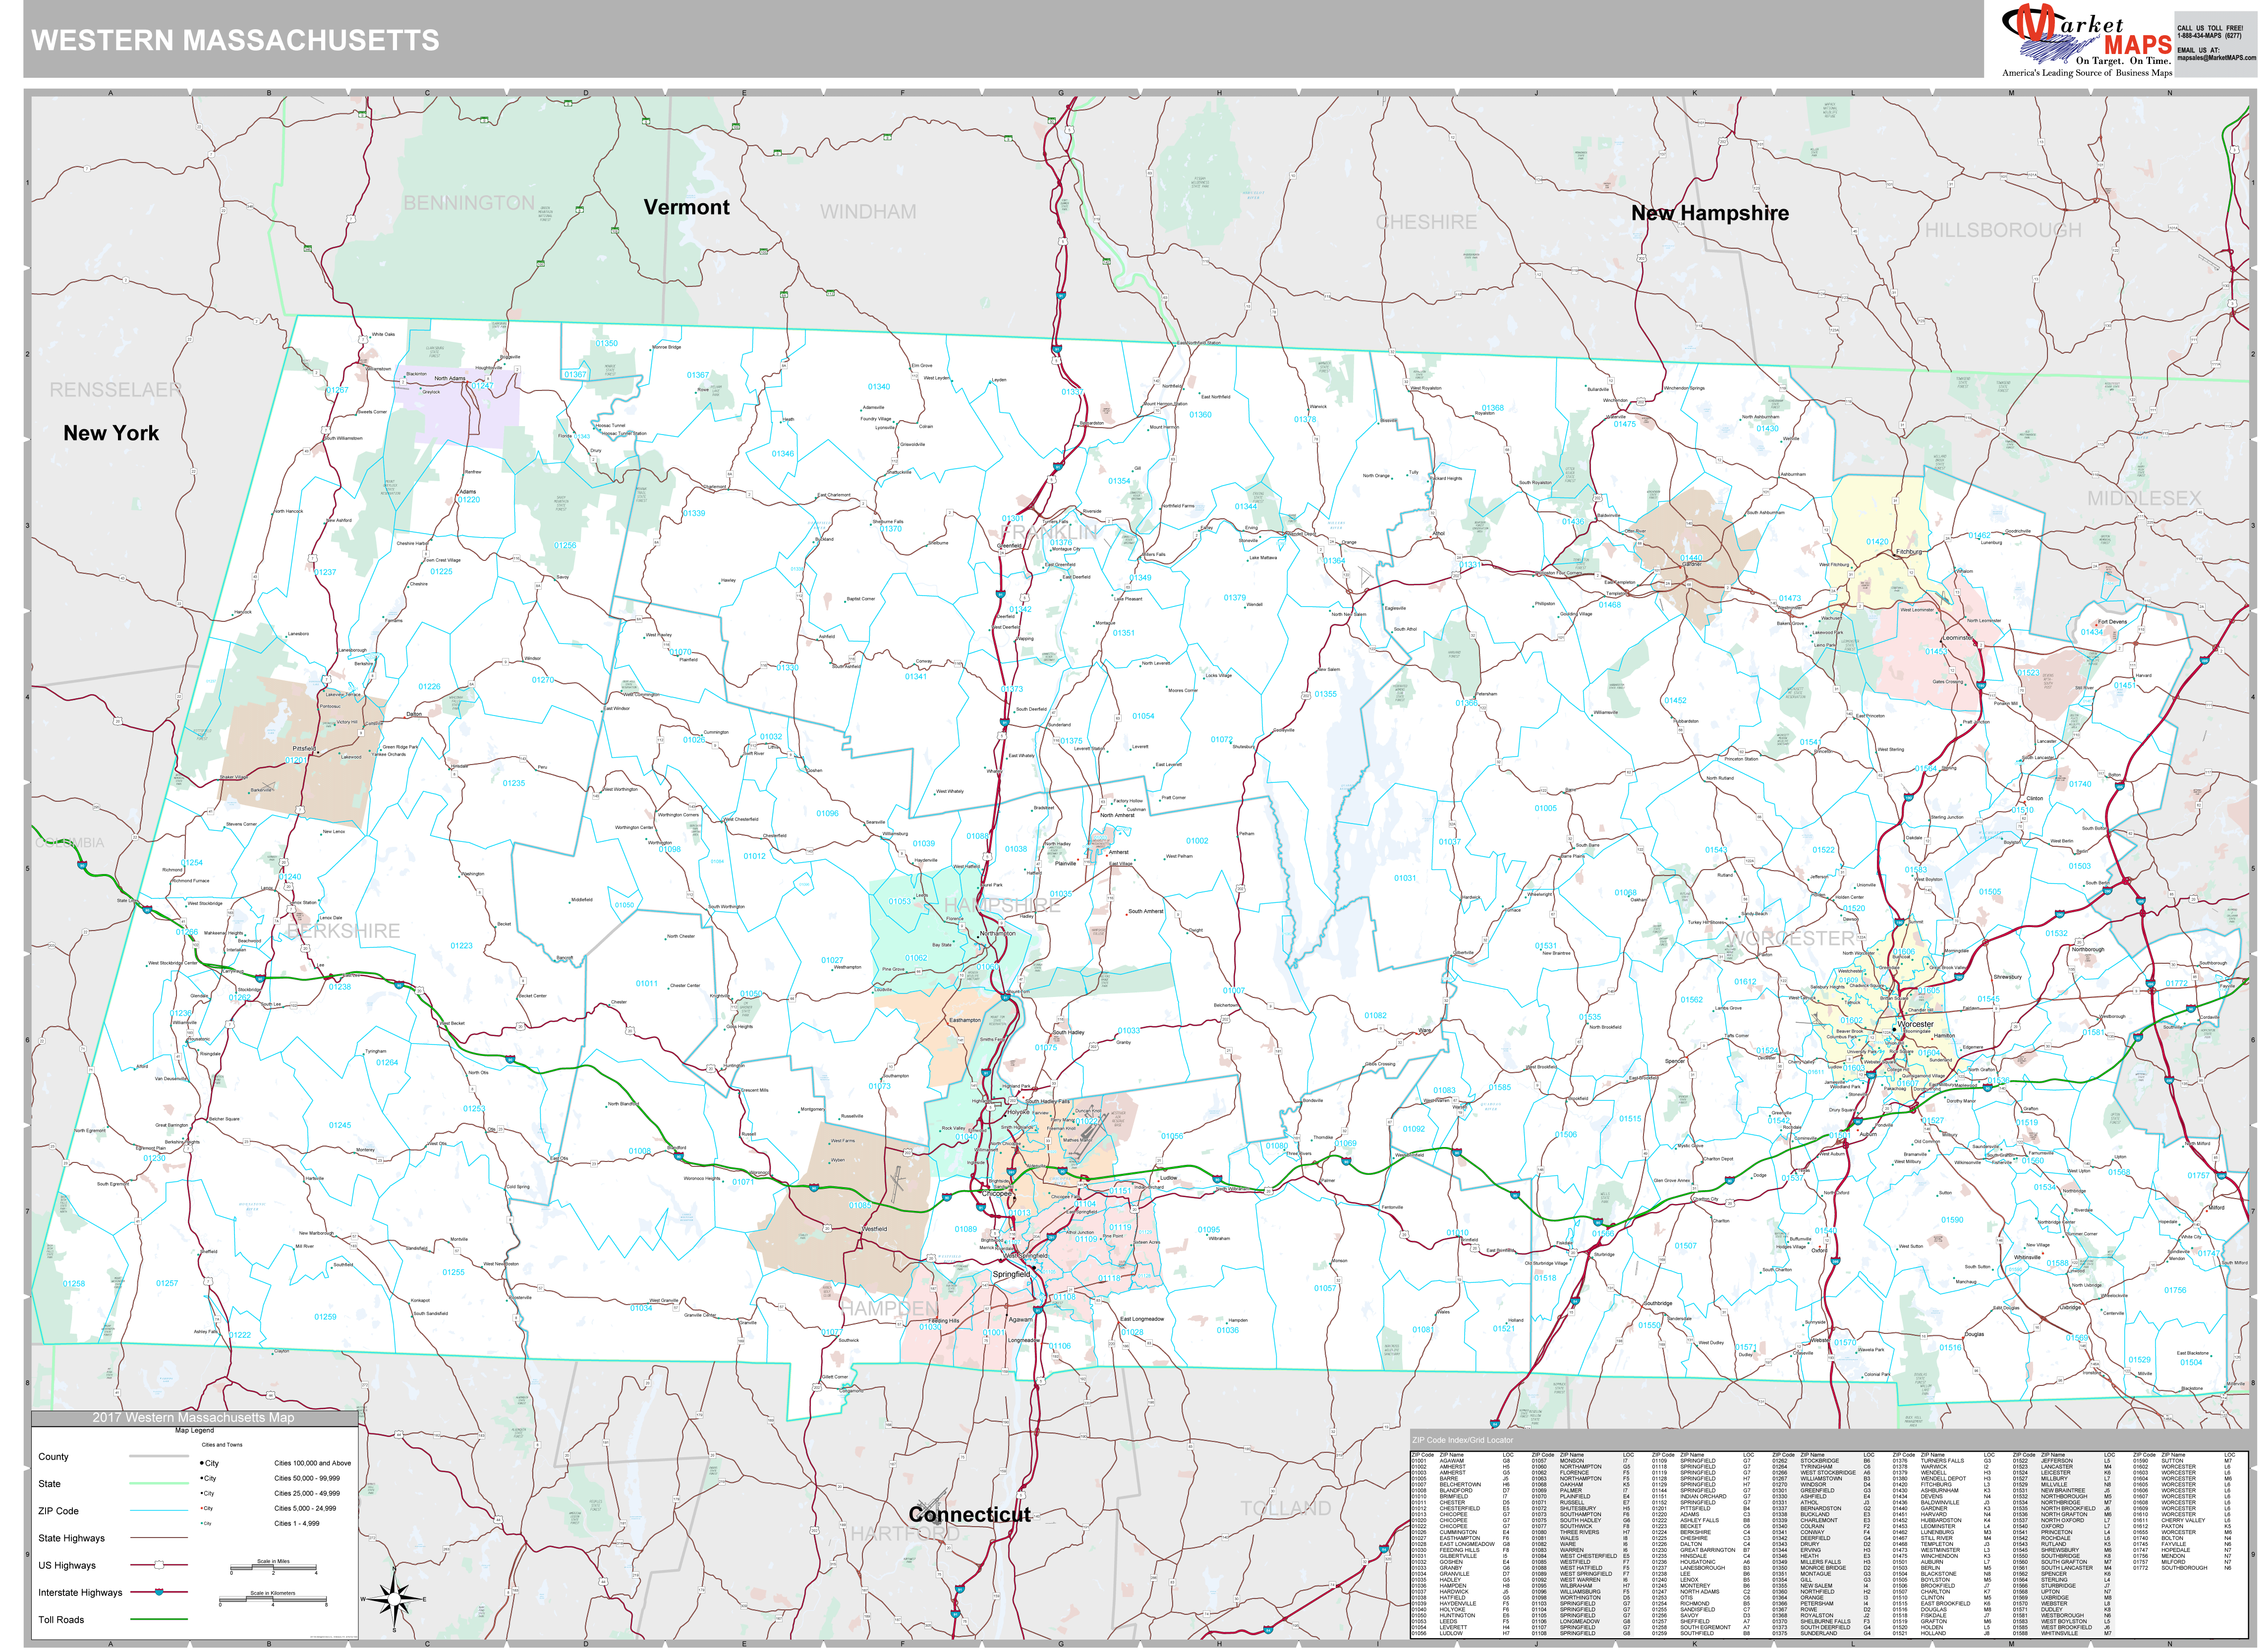Image resolution: width=2268 pixels, height=1650 pixels.
Task: Click the toll free number 1-888-434-MAPS
Action: click(2210, 35)
